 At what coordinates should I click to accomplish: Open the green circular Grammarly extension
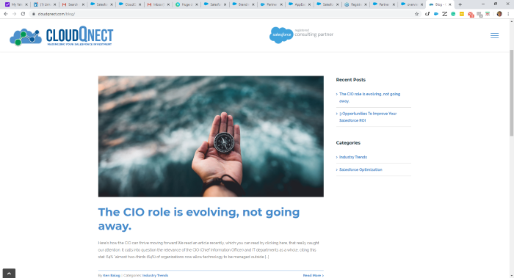click(x=453, y=14)
